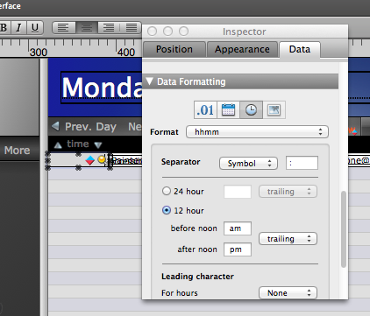This screenshot has width=370, height=316.
Task: Click the before noon am field
Action: tap(238, 228)
